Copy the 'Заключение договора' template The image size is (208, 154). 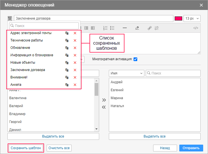point(67,70)
